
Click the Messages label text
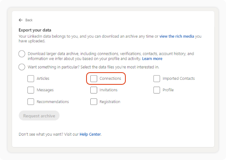point(45,90)
